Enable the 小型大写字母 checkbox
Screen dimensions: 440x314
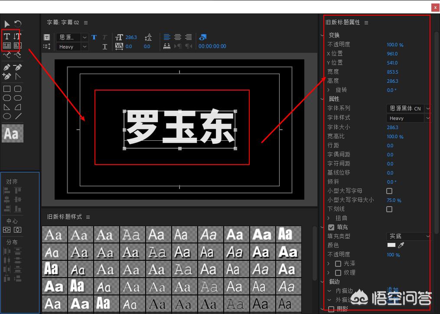[389, 191]
